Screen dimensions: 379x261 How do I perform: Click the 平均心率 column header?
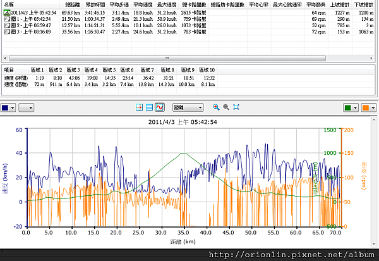pos(259,4)
